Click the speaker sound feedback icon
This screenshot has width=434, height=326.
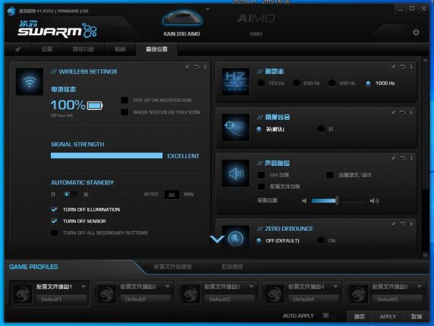point(236,174)
